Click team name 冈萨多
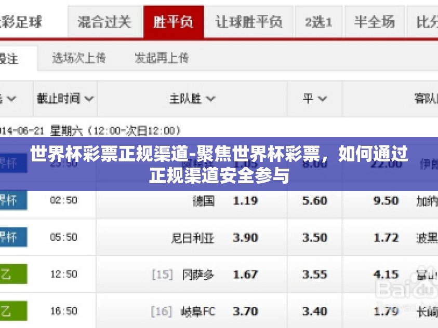The width and height of the screenshot is (438, 328). tap(198, 275)
